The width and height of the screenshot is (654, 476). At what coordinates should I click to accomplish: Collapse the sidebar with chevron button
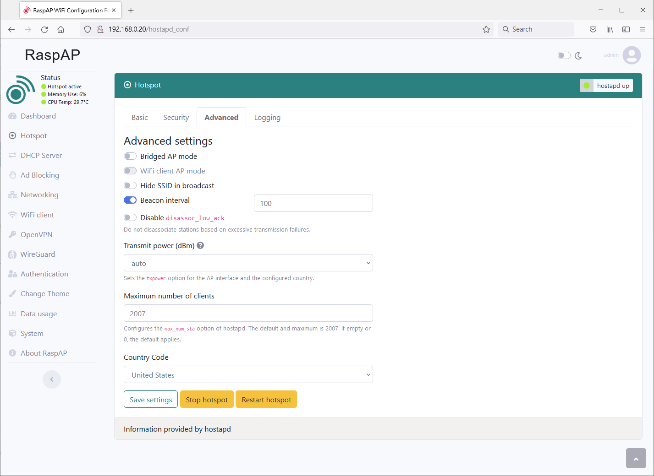coord(52,379)
